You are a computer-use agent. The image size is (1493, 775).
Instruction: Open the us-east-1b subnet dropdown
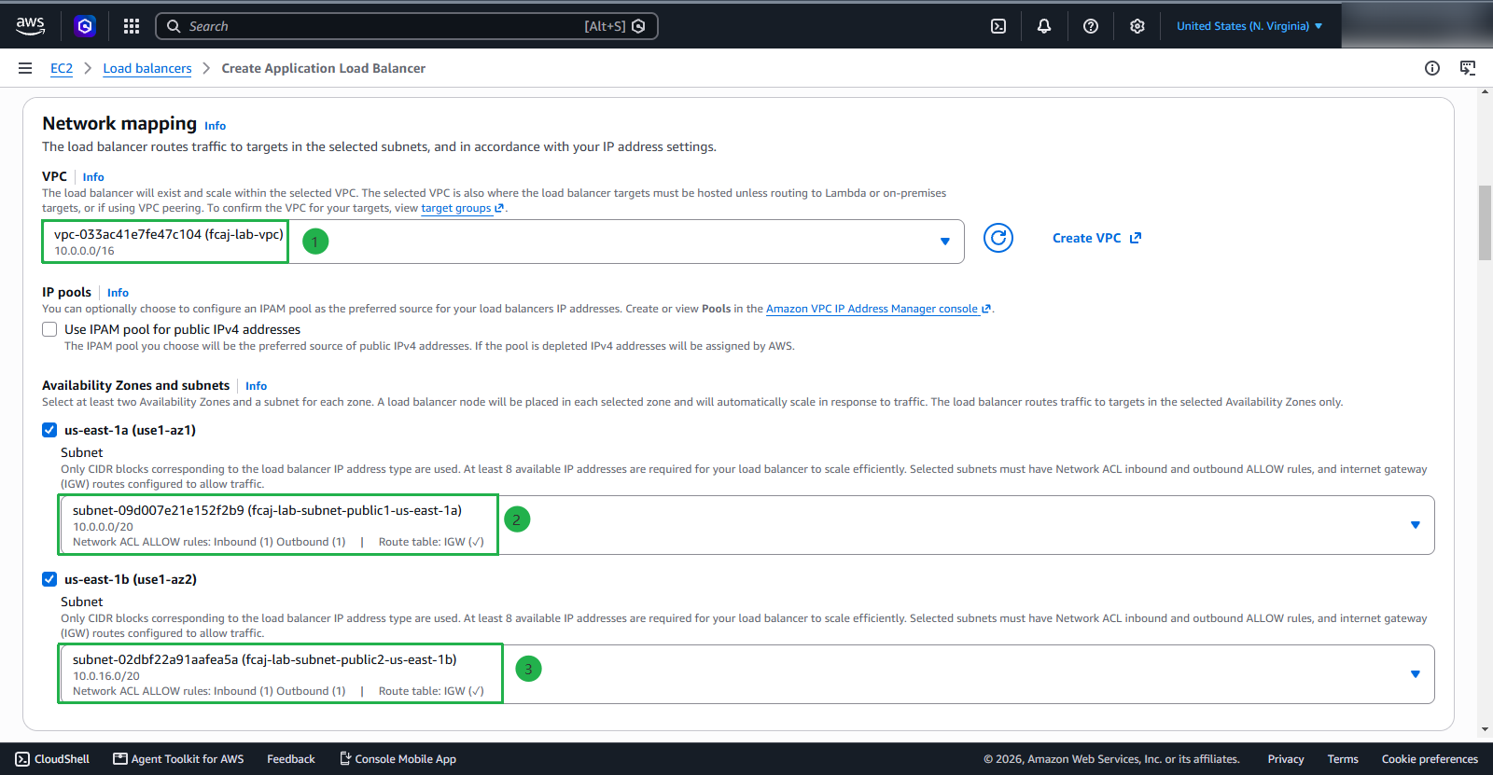746,674
